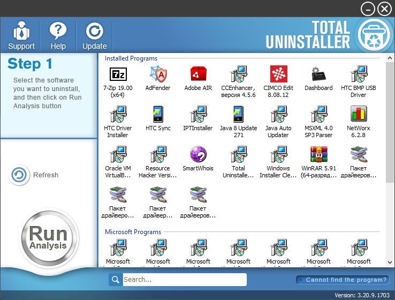
Task: Select the Adobe AIR program
Action: tap(198, 78)
